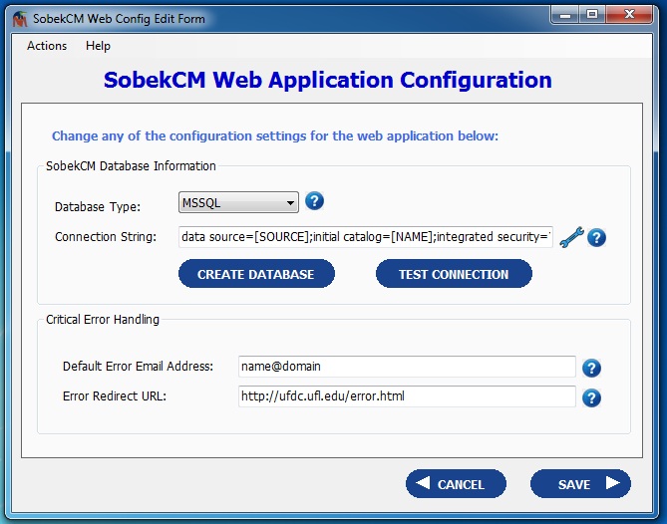Click the SobekCM application icon in title bar

click(x=20, y=19)
